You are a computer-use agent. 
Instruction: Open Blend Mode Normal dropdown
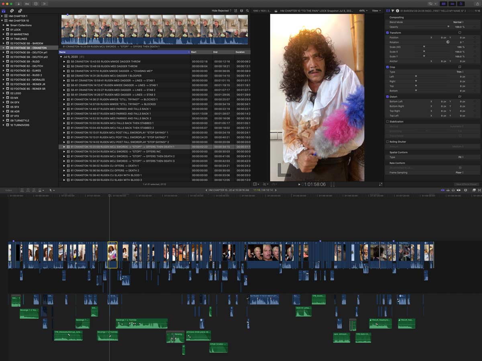[x=458, y=22]
